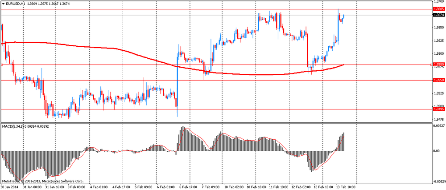Click the 5 Feb 09:00 time label
Viewport: 446px width, 190px height.
(x=143, y=187)
